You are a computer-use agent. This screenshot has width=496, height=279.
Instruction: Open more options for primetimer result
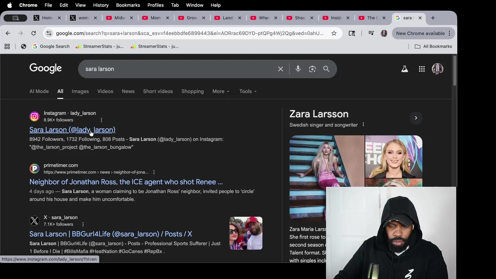point(154,172)
